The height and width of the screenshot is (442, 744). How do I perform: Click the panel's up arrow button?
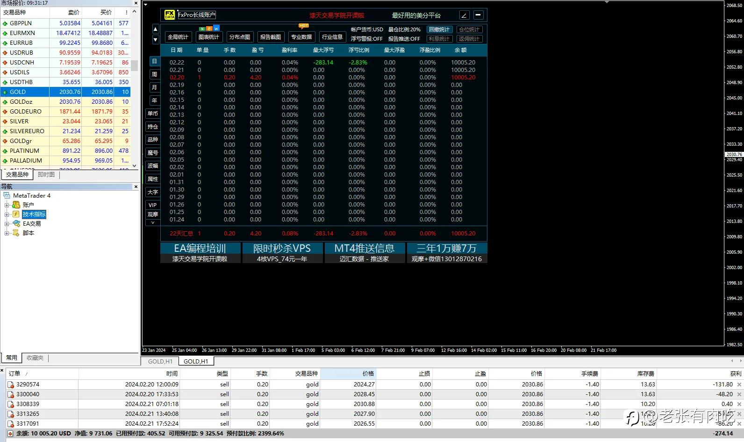156,29
